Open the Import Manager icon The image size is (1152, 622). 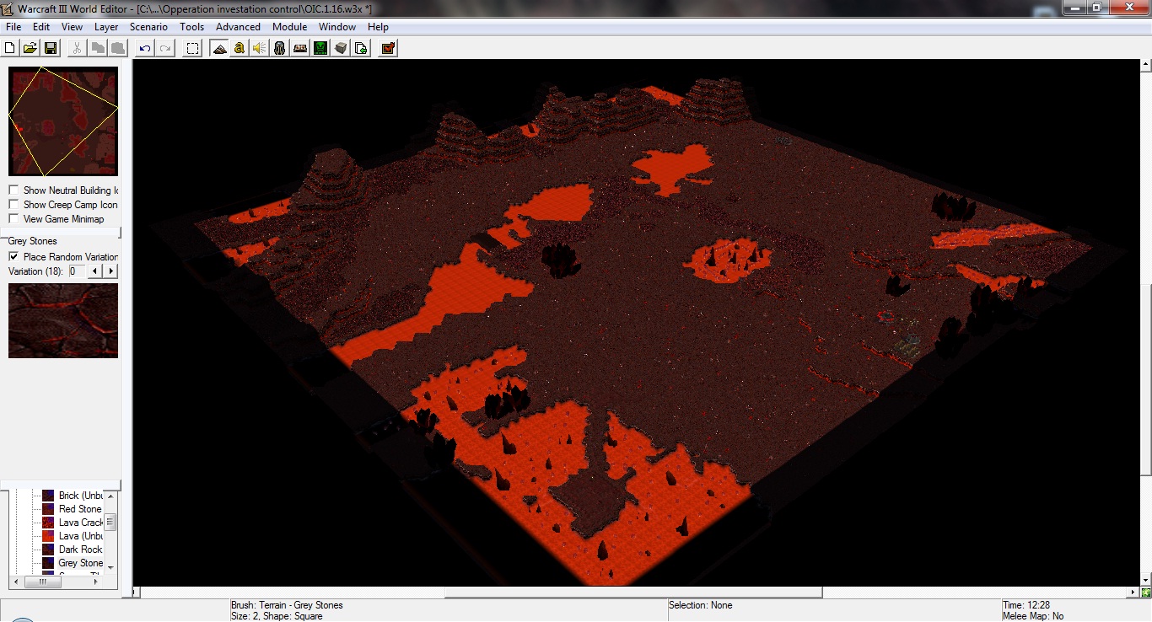coord(361,48)
